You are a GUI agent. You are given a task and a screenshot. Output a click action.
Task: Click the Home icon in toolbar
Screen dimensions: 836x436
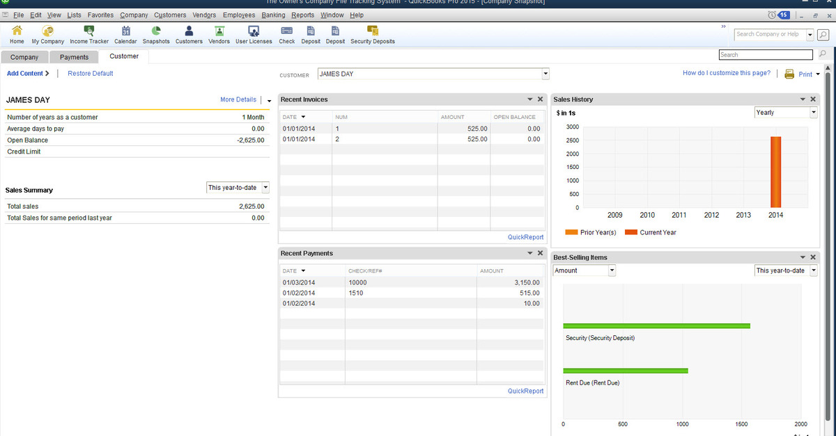(17, 31)
